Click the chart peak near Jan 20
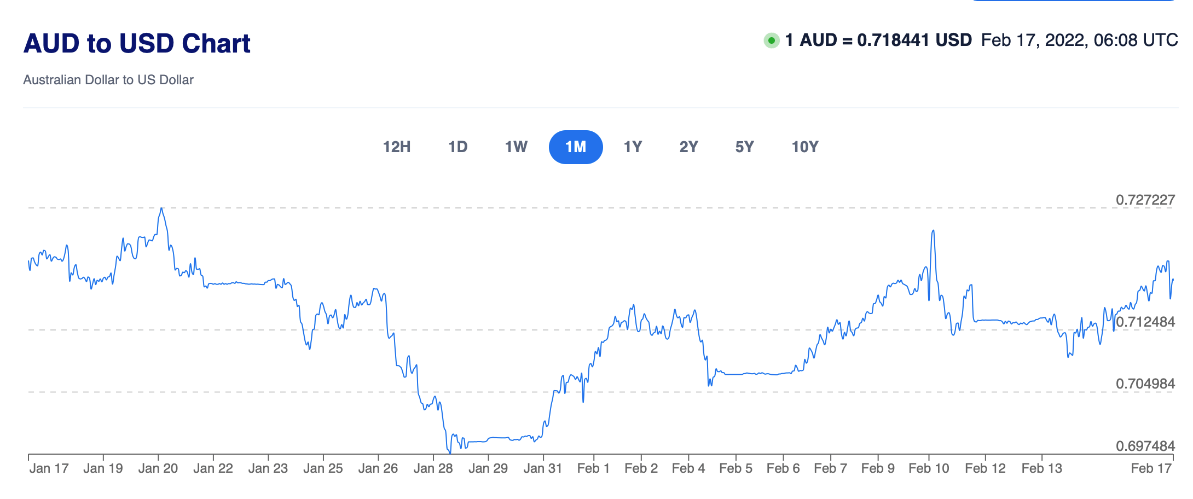 [161, 208]
